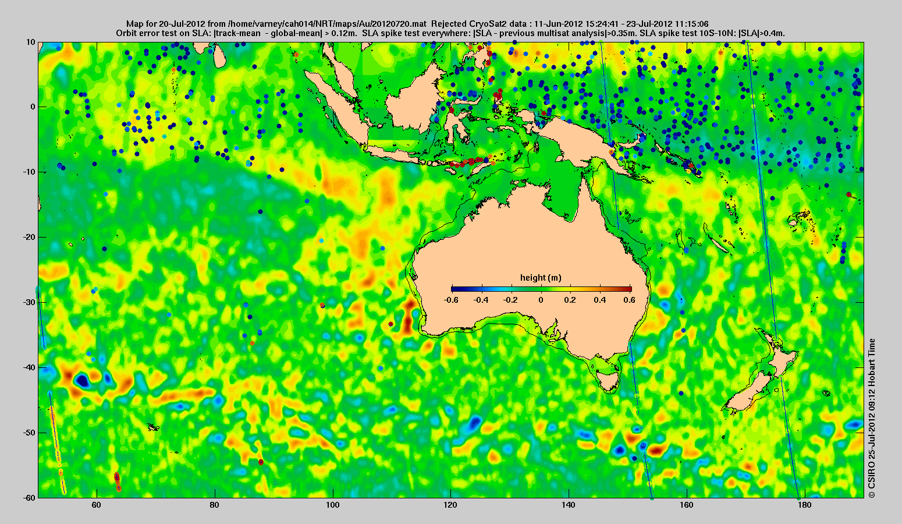This screenshot has width=902, height=524.
Task: Click the 'height (m)' colorbar label
Action: (x=541, y=278)
